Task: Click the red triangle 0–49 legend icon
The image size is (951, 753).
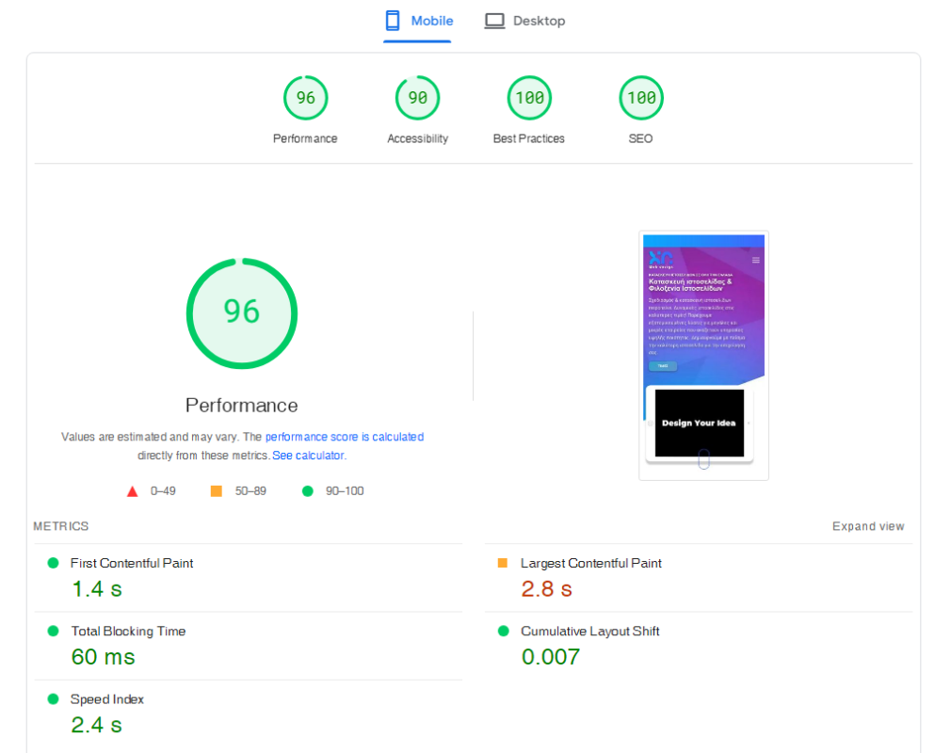Action: [x=133, y=491]
